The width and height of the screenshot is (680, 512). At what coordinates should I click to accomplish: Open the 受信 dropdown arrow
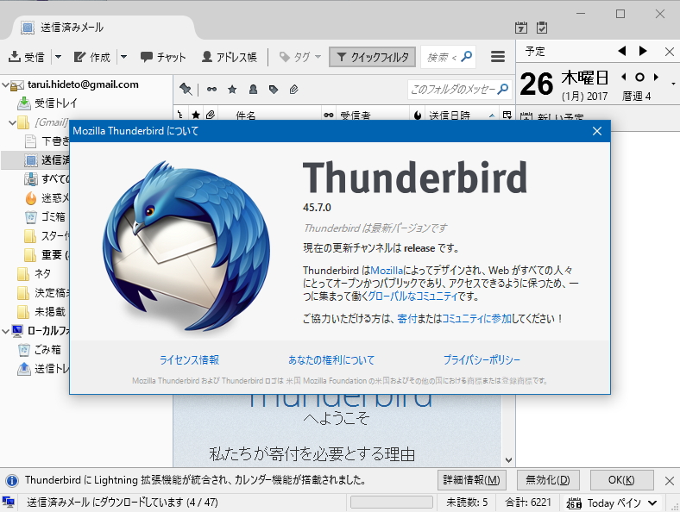click(x=58, y=57)
